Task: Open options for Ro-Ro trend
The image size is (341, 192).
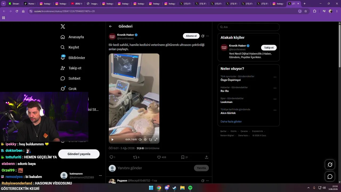Action: coord(275,88)
